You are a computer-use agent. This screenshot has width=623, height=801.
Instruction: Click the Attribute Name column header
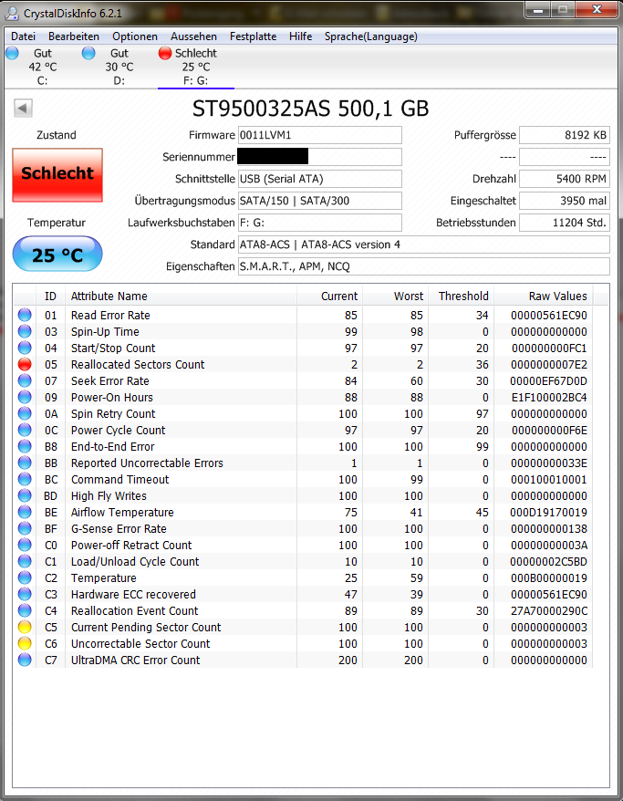point(181,296)
